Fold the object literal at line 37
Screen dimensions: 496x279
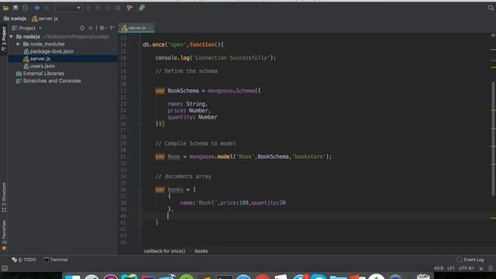(x=140, y=196)
